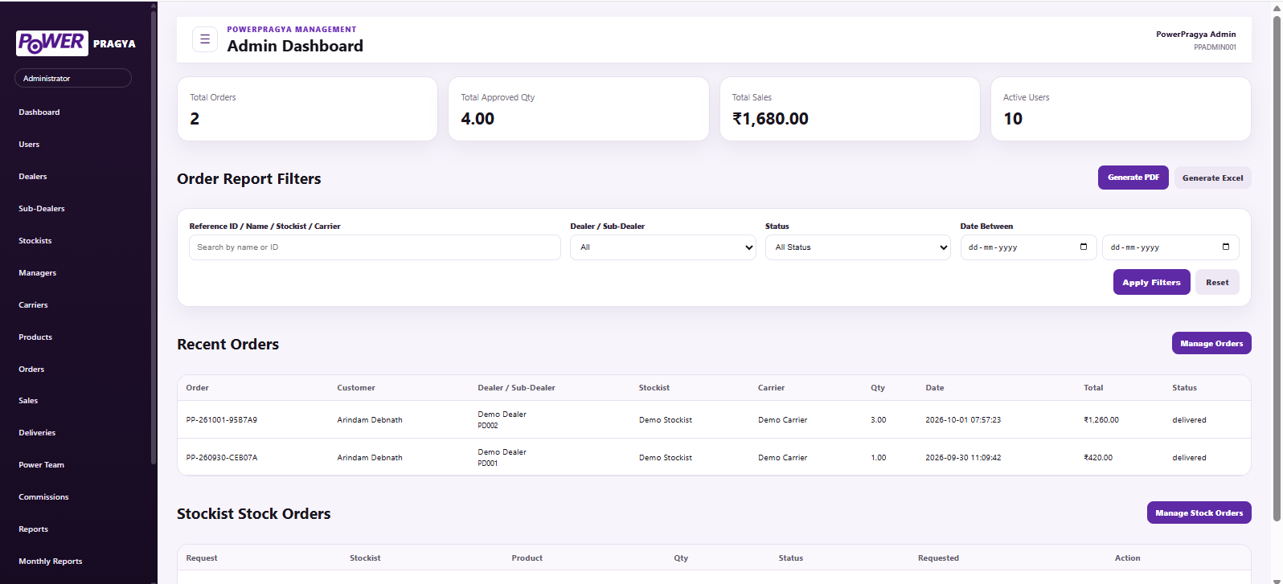This screenshot has height=584, width=1283.
Task: Open the Dealers sidebar item
Action: [33, 177]
